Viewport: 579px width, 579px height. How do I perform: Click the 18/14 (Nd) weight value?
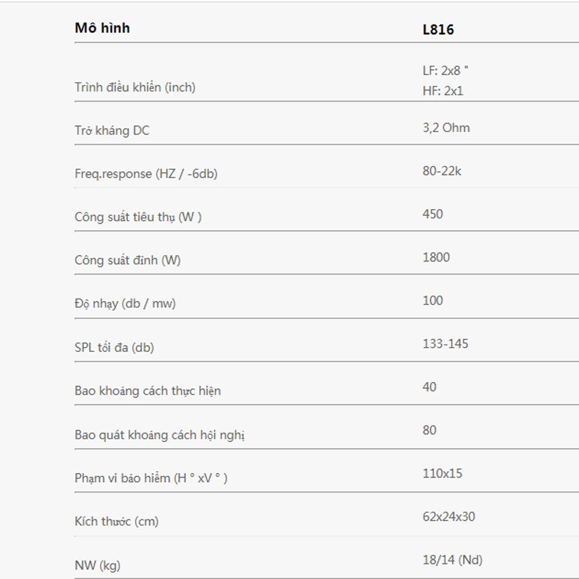point(453,560)
